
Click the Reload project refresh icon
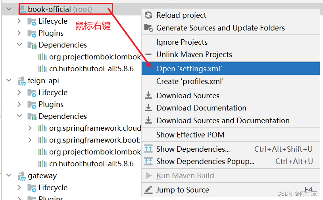pyautogui.click(x=148, y=15)
